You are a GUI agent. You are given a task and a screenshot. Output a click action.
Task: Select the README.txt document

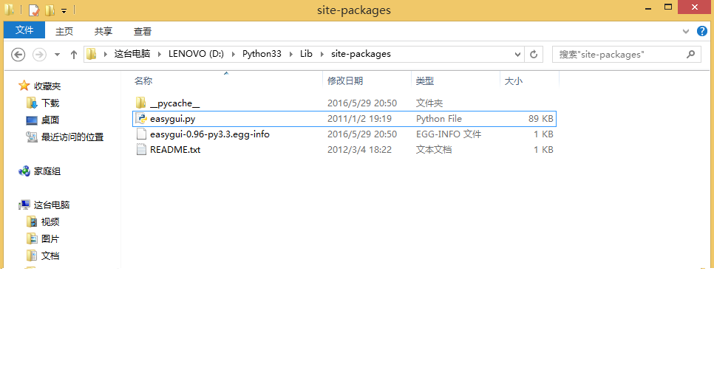(174, 150)
